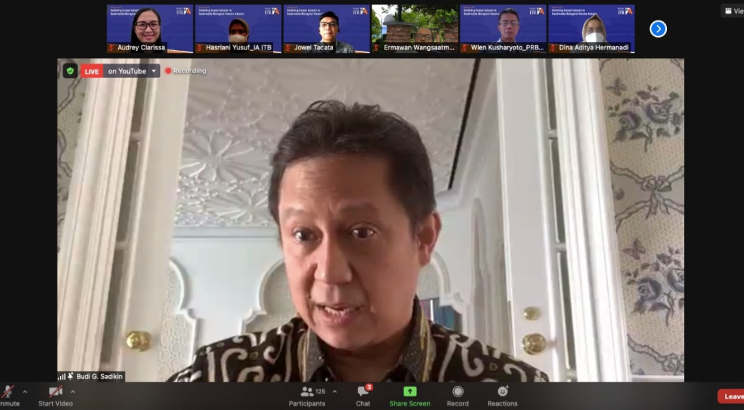This screenshot has width=744, height=410.
Task: Click the red LIVE badge
Action: (x=92, y=72)
